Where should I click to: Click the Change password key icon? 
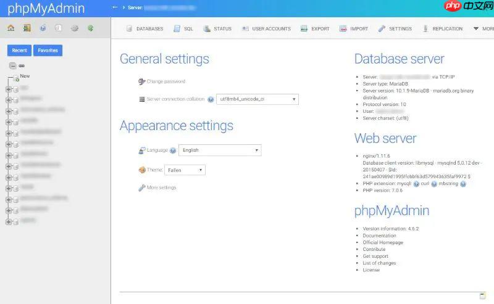142,81
